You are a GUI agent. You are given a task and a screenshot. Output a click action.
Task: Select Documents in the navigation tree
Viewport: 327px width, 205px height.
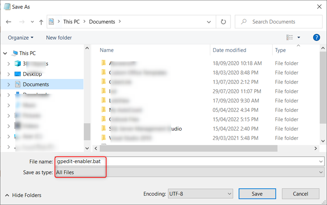coord(36,84)
